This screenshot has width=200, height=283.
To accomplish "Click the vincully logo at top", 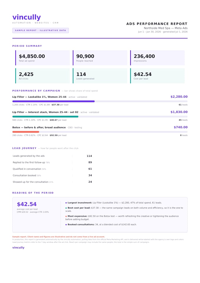I will click(x=26, y=17).
